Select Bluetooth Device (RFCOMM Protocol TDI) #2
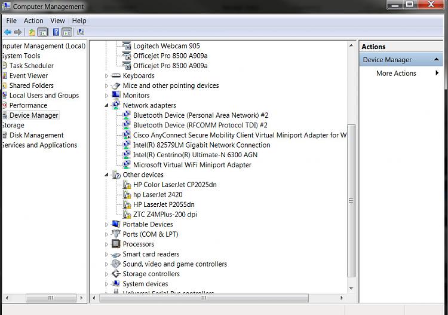The image size is (448, 315). coord(200,125)
